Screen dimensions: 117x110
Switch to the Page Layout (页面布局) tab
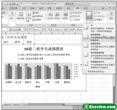coord(14,8)
